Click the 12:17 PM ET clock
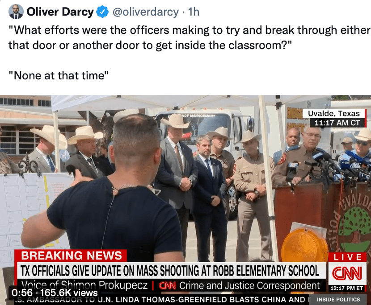Screen dimensions: 371x305 tap(347, 288)
